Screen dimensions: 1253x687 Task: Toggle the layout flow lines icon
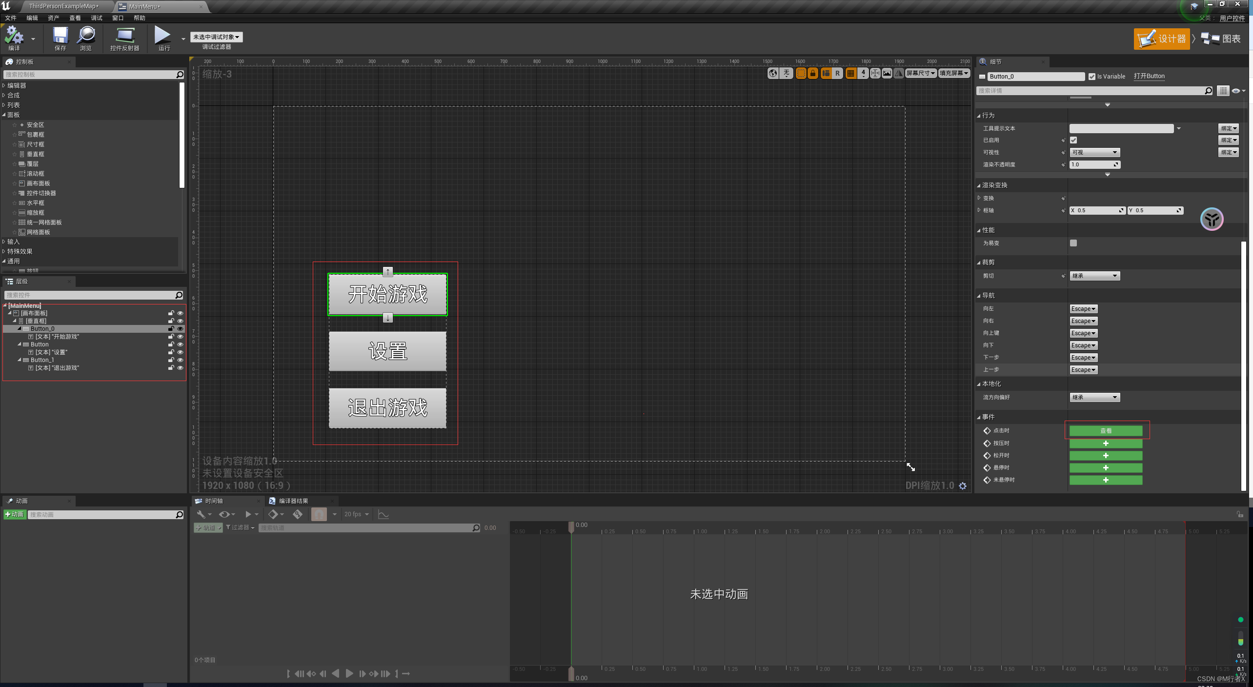[826, 73]
